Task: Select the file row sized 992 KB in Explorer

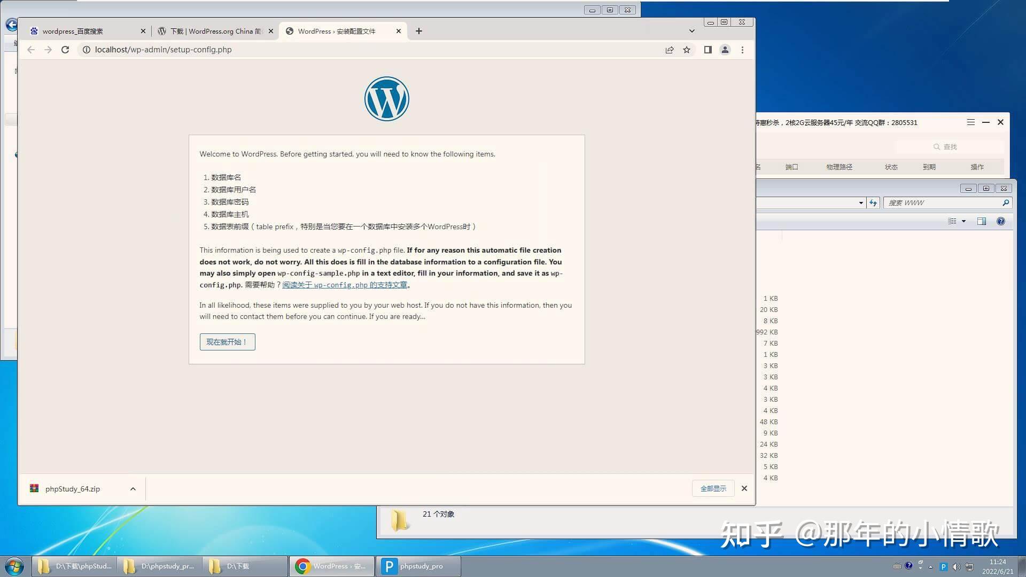Action: (x=768, y=332)
